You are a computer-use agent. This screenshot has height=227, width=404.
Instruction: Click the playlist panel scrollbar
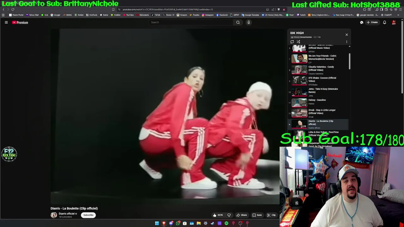point(349,61)
